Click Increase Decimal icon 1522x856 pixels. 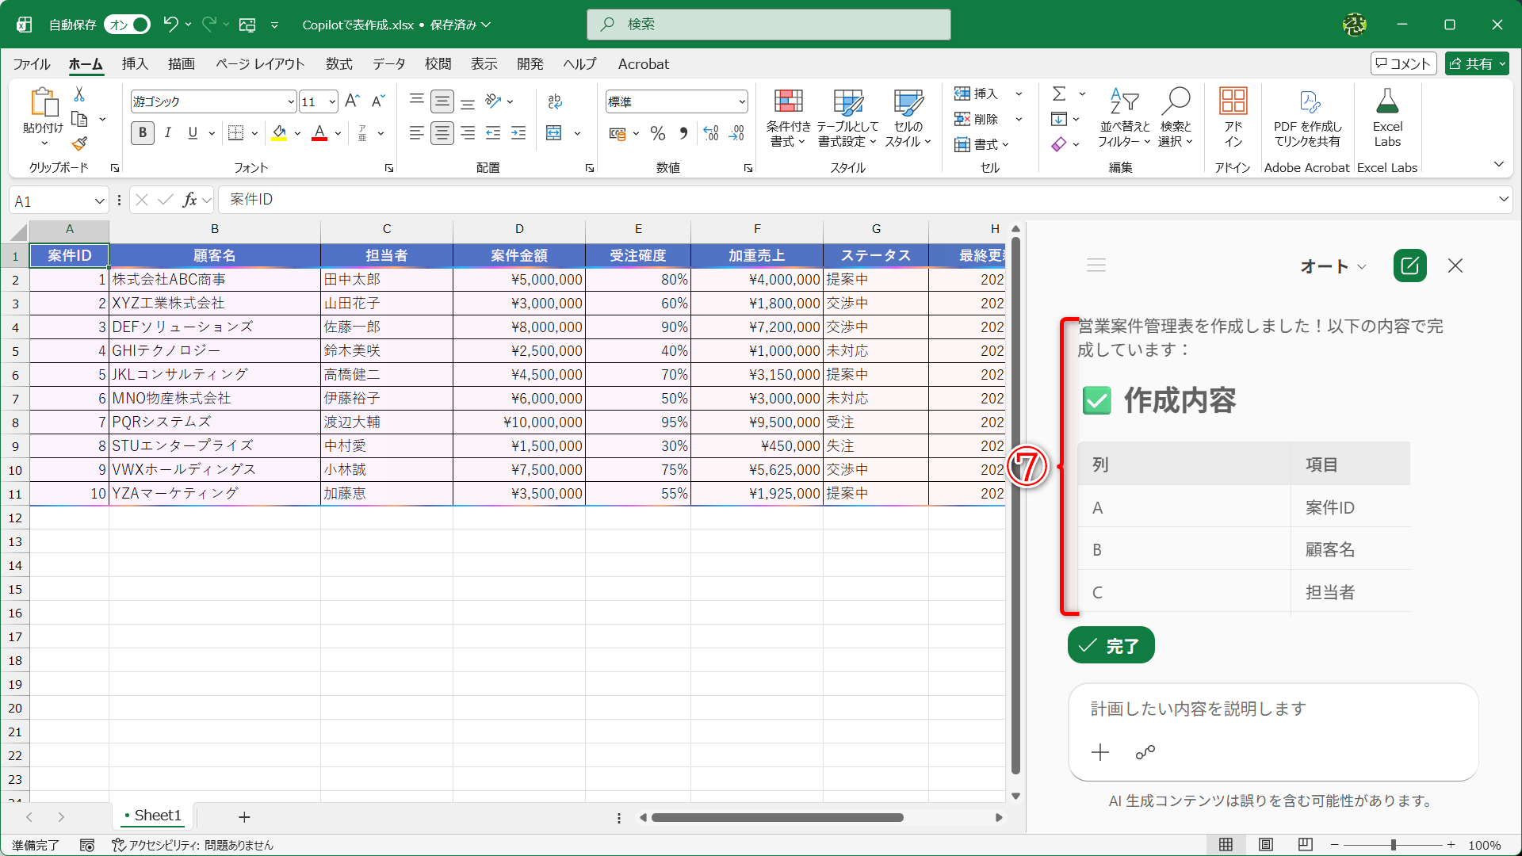711,133
